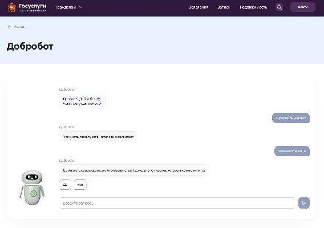Send the message with the arrow button

point(303,203)
